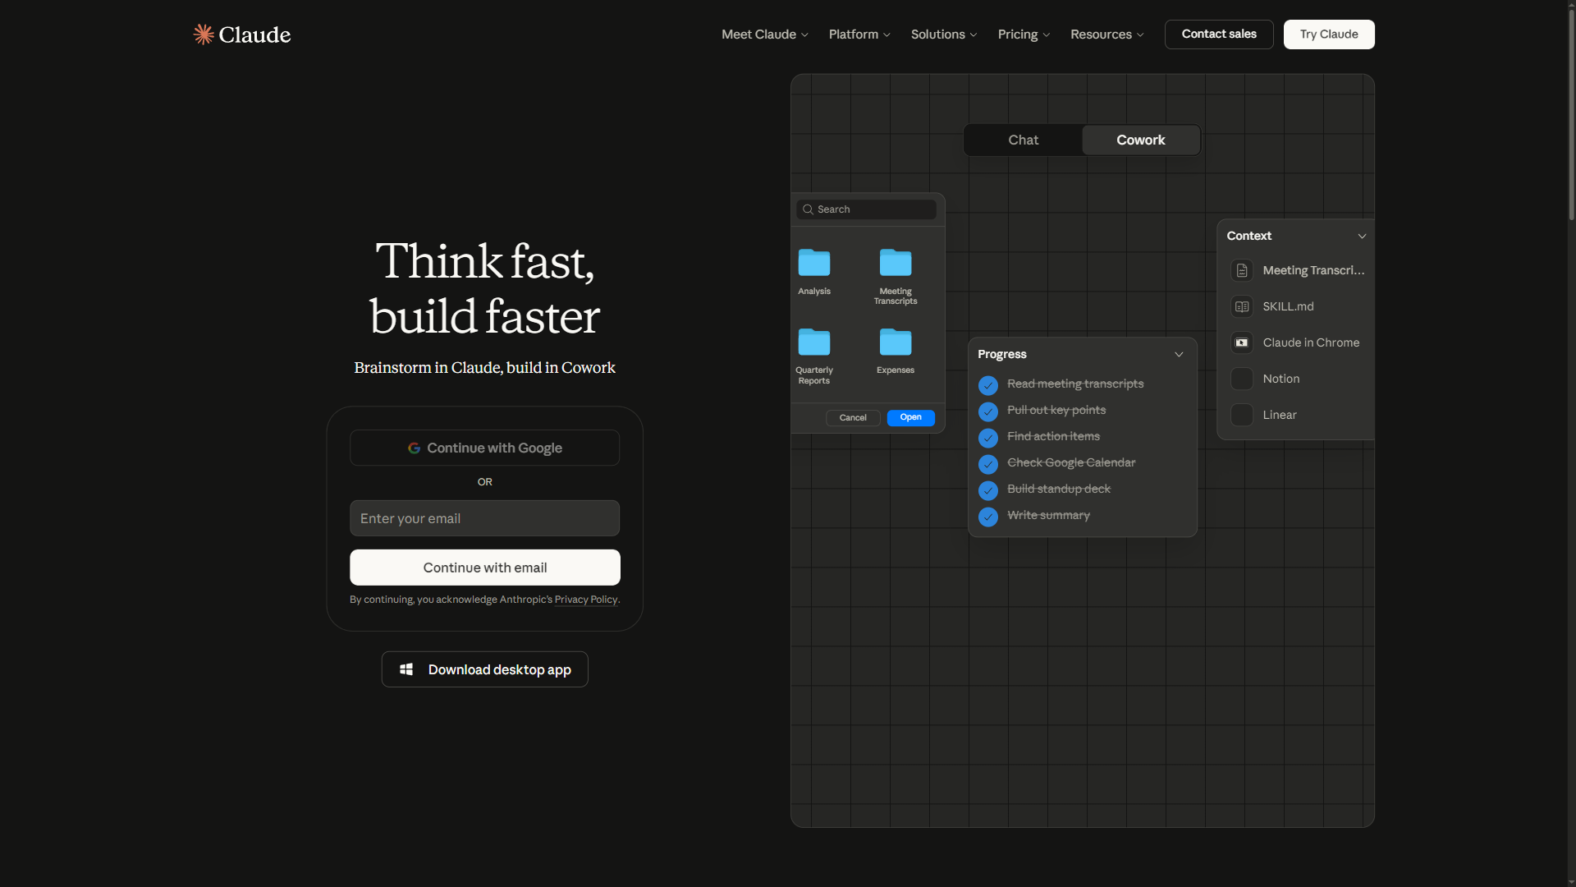Click the Meeting Transcript document icon

pos(1242,270)
